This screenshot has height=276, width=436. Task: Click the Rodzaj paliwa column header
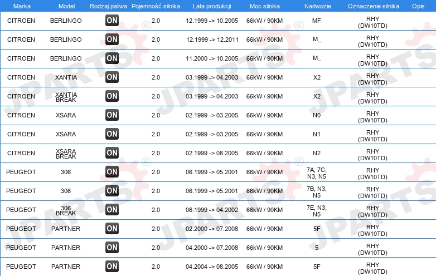click(x=108, y=6)
